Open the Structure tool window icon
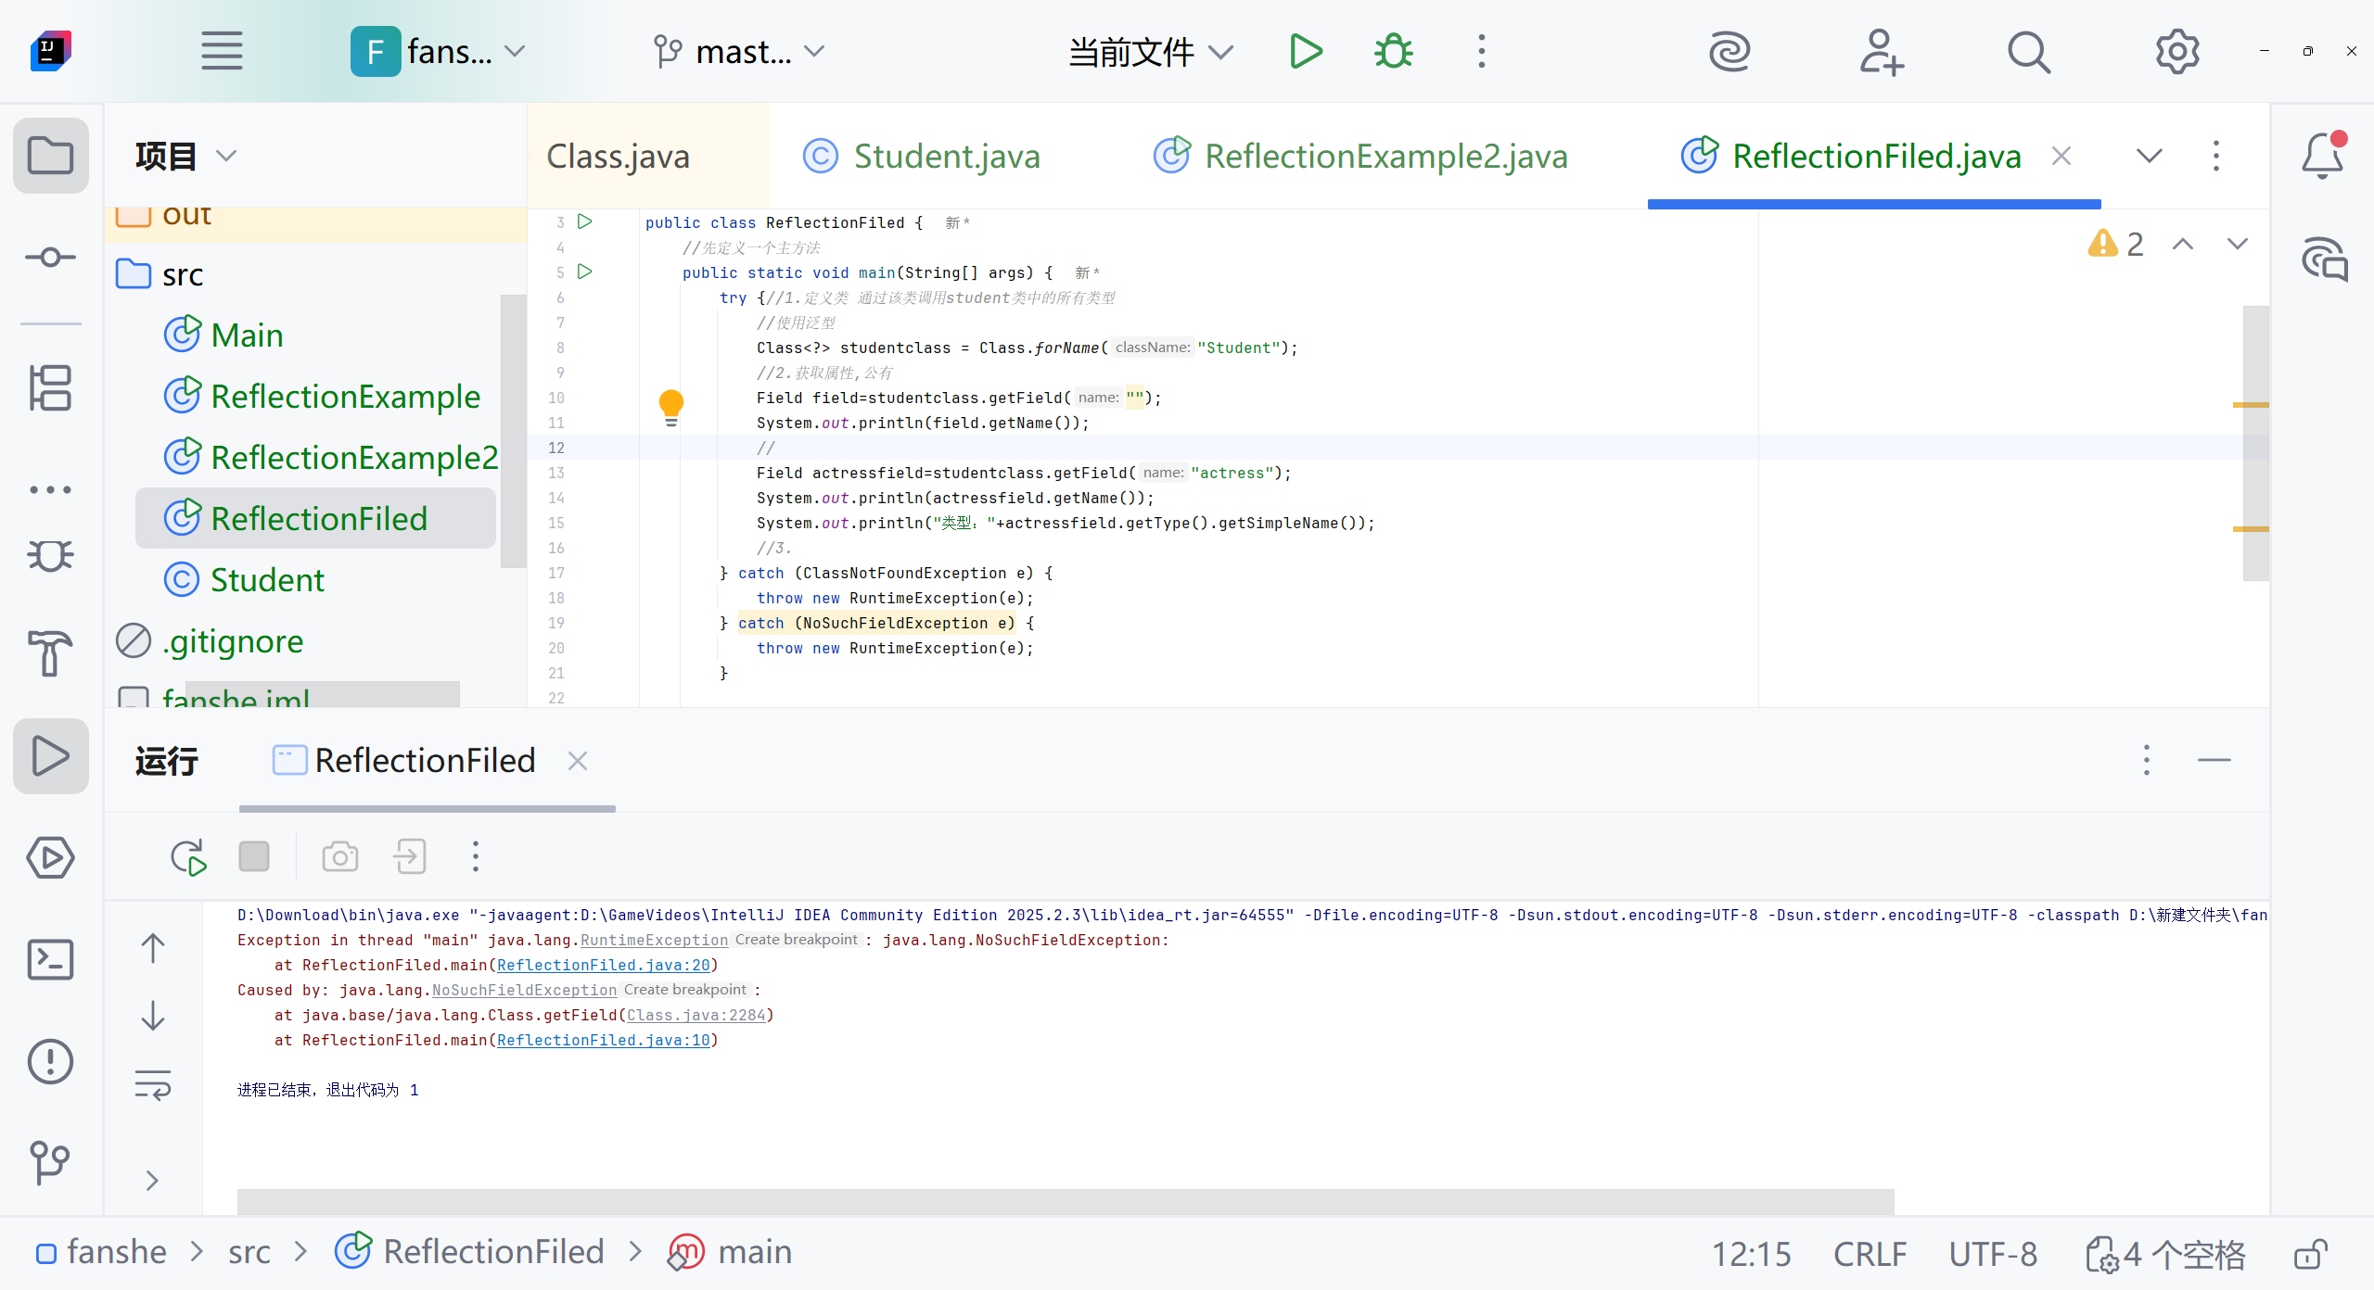Image resolution: width=2374 pixels, height=1290 pixels. point(50,387)
